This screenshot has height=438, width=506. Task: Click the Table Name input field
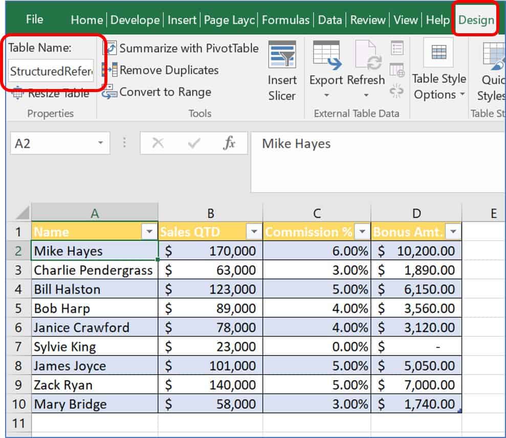[x=51, y=71]
